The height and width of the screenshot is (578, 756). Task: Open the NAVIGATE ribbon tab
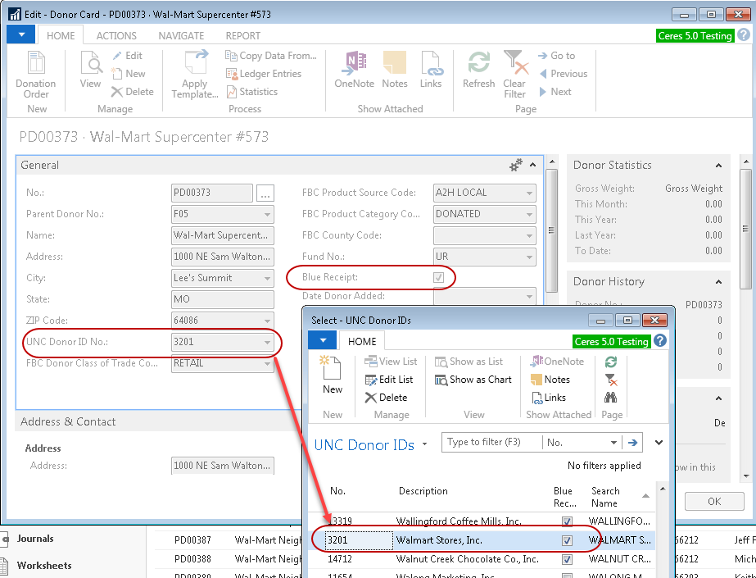point(181,36)
